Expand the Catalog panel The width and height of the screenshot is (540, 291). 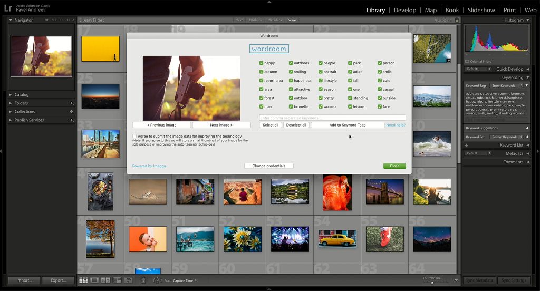click(x=22, y=95)
